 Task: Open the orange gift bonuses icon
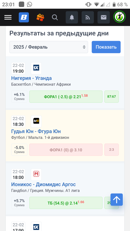tap(40, 17)
